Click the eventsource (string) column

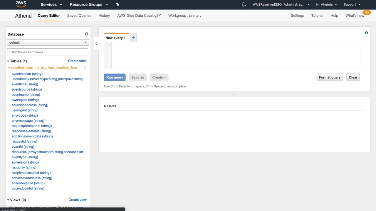pyautogui.click(x=27, y=89)
